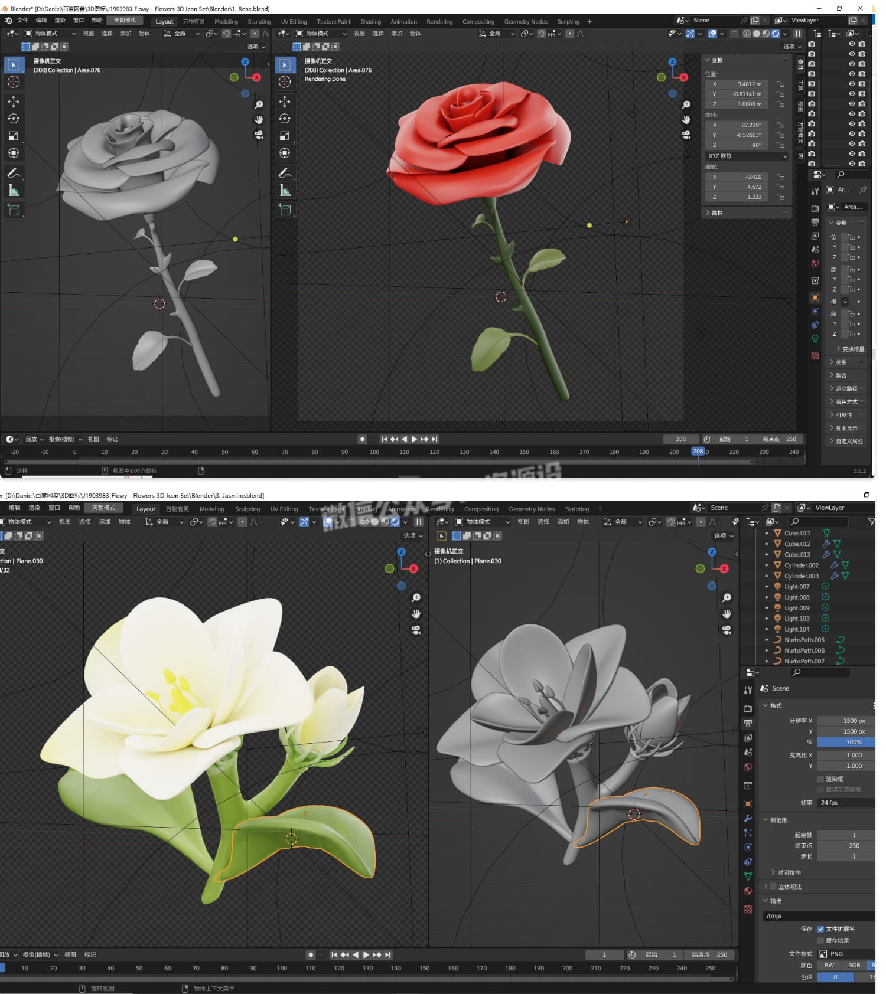Select the Transform tool in Rose right viewport
This screenshot has height=994, width=886.
click(x=285, y=153)
